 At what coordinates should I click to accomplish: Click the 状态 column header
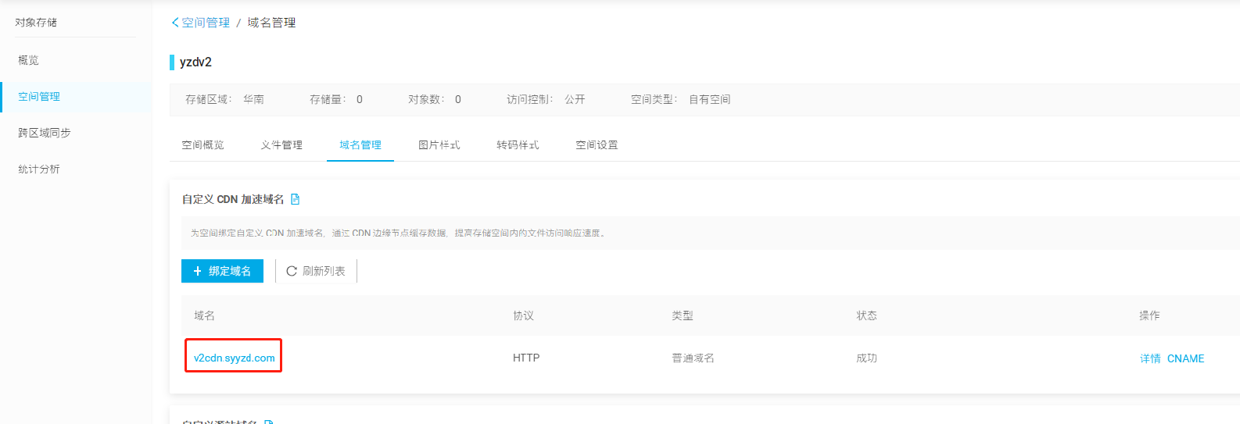(866, 315)
